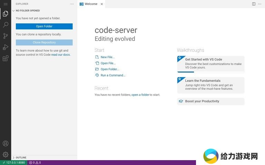This screenshot has width=265, height=165.
Task: Open the Accounts icon menu
Action: tap(6, 143)
